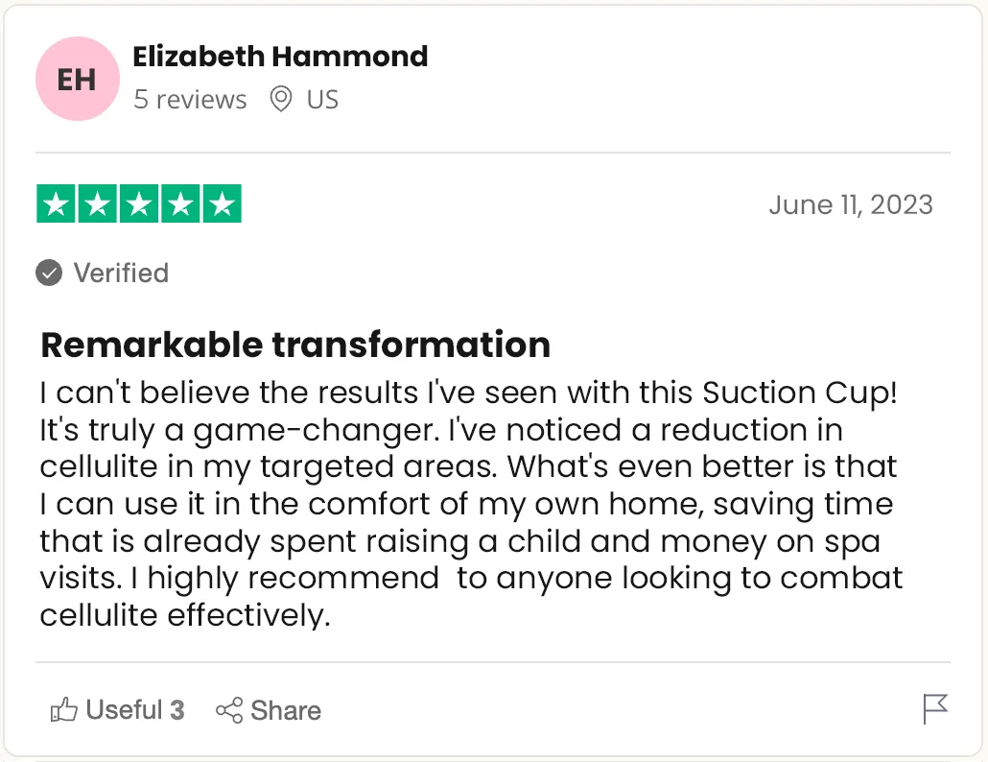988x762 pixels.
Task: Click the '5 reviews' text
Action: 190,100
